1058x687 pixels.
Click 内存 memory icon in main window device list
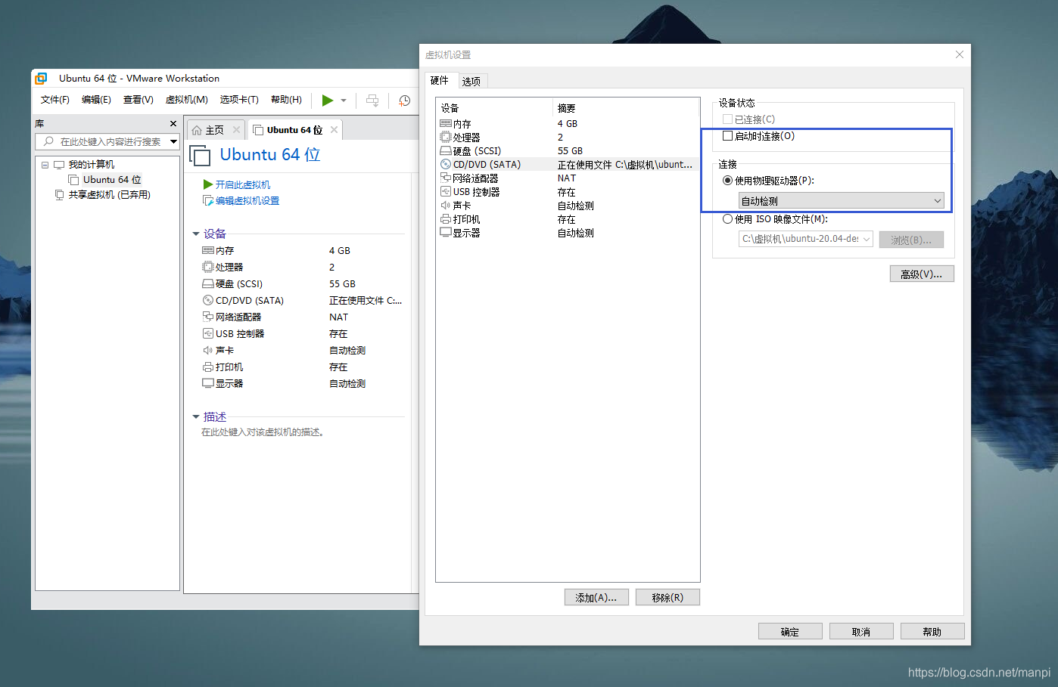coord(208,251)
